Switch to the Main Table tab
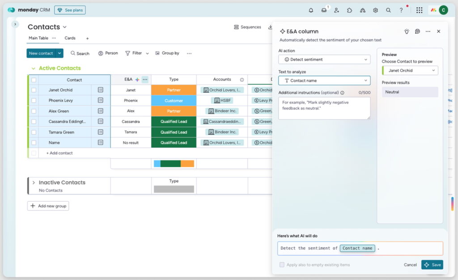458x280 pixels. click(38, 38)
